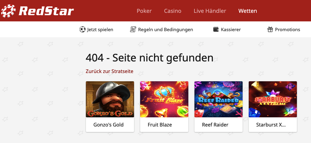
Task: Click the scroll icon beside Regeln und Bedingungen
Action: [133, 30]
